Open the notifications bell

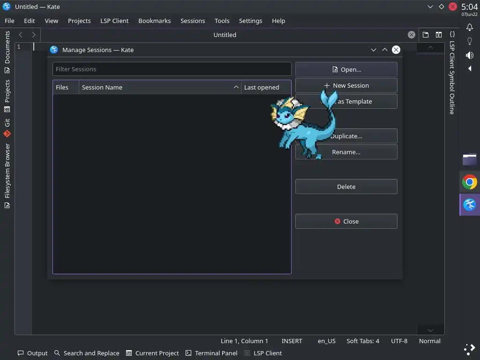[470, 27]
